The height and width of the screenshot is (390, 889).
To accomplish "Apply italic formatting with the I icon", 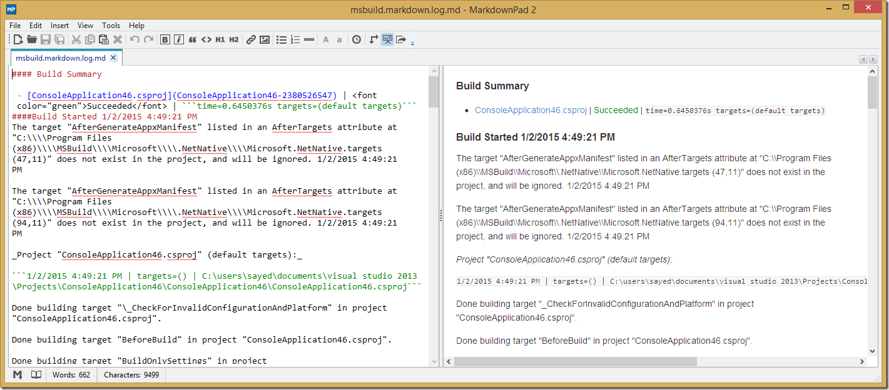I will [x=179, y=39].
